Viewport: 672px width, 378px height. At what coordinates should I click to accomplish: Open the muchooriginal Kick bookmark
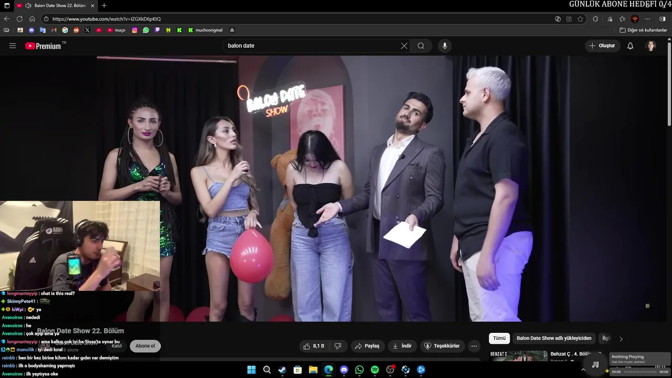click(205, 30)
